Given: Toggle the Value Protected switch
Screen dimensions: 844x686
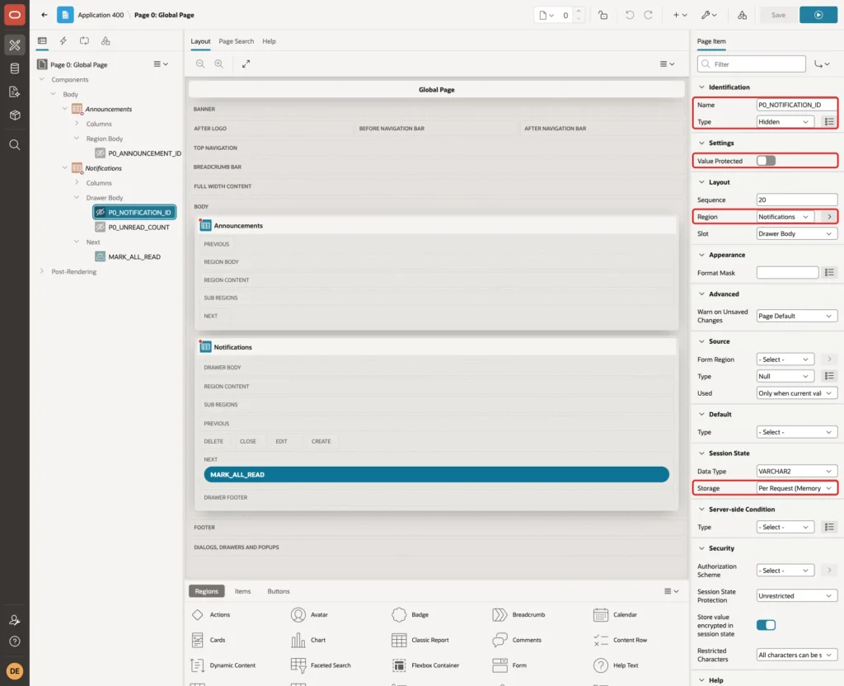Looking at the screenshot, I should click(766, 161).
